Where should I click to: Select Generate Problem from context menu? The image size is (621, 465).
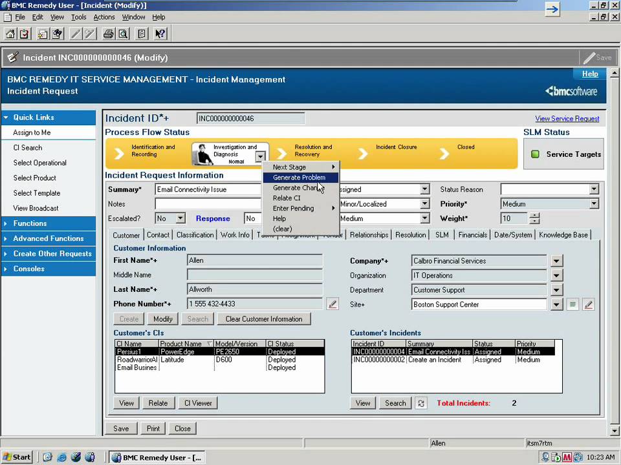click(x=301, y=178)
